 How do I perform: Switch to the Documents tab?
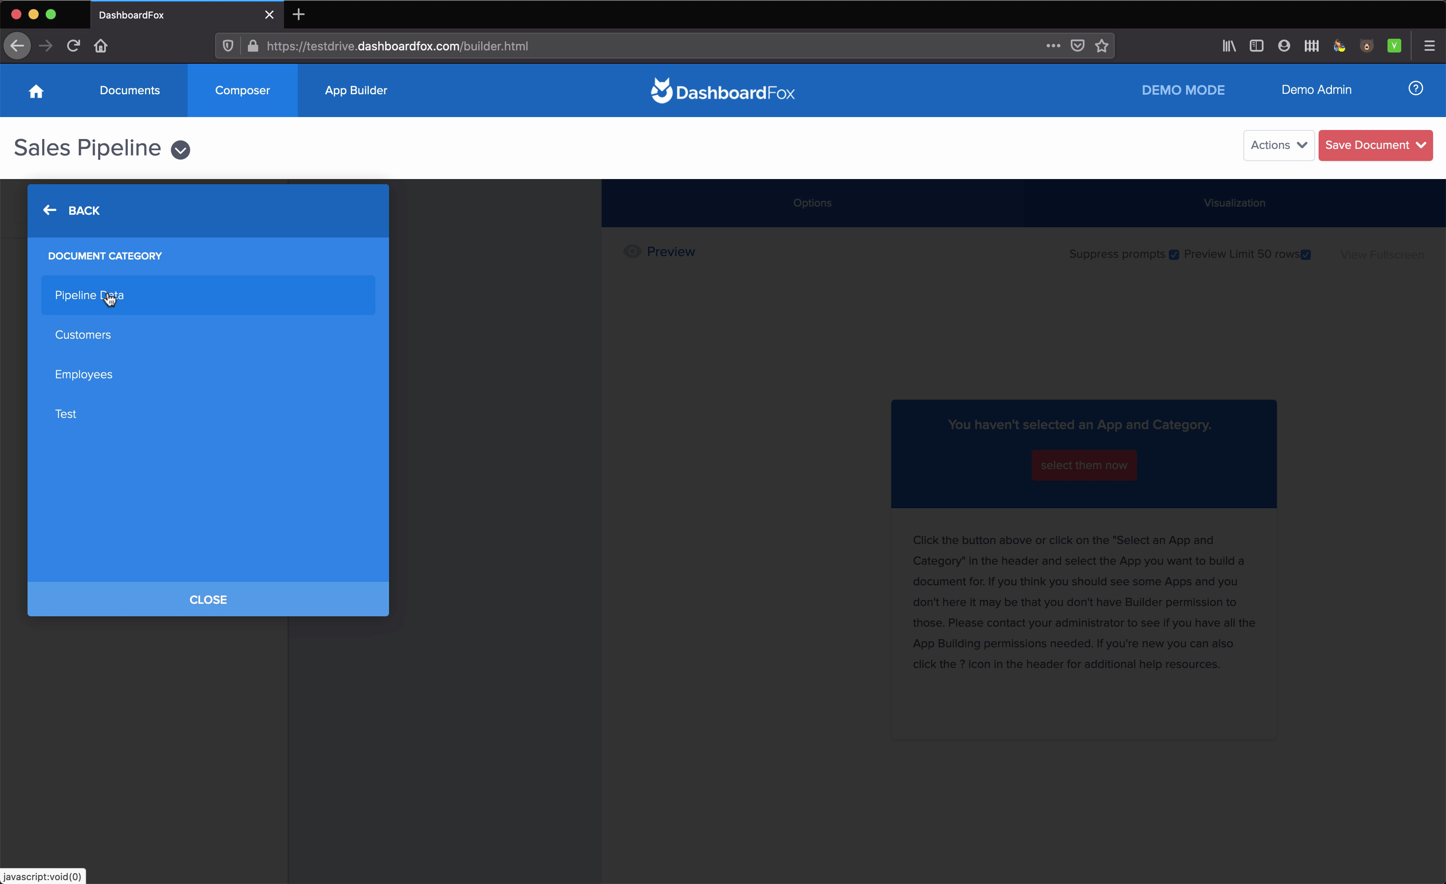pos(130,90)
